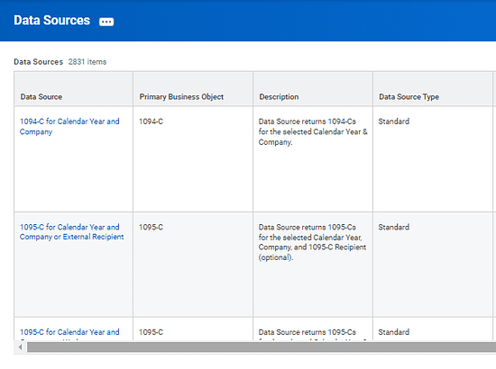Click the 1094-Cs description text
The width and height of the screenshot is (496, 369).
click(313, 131)
